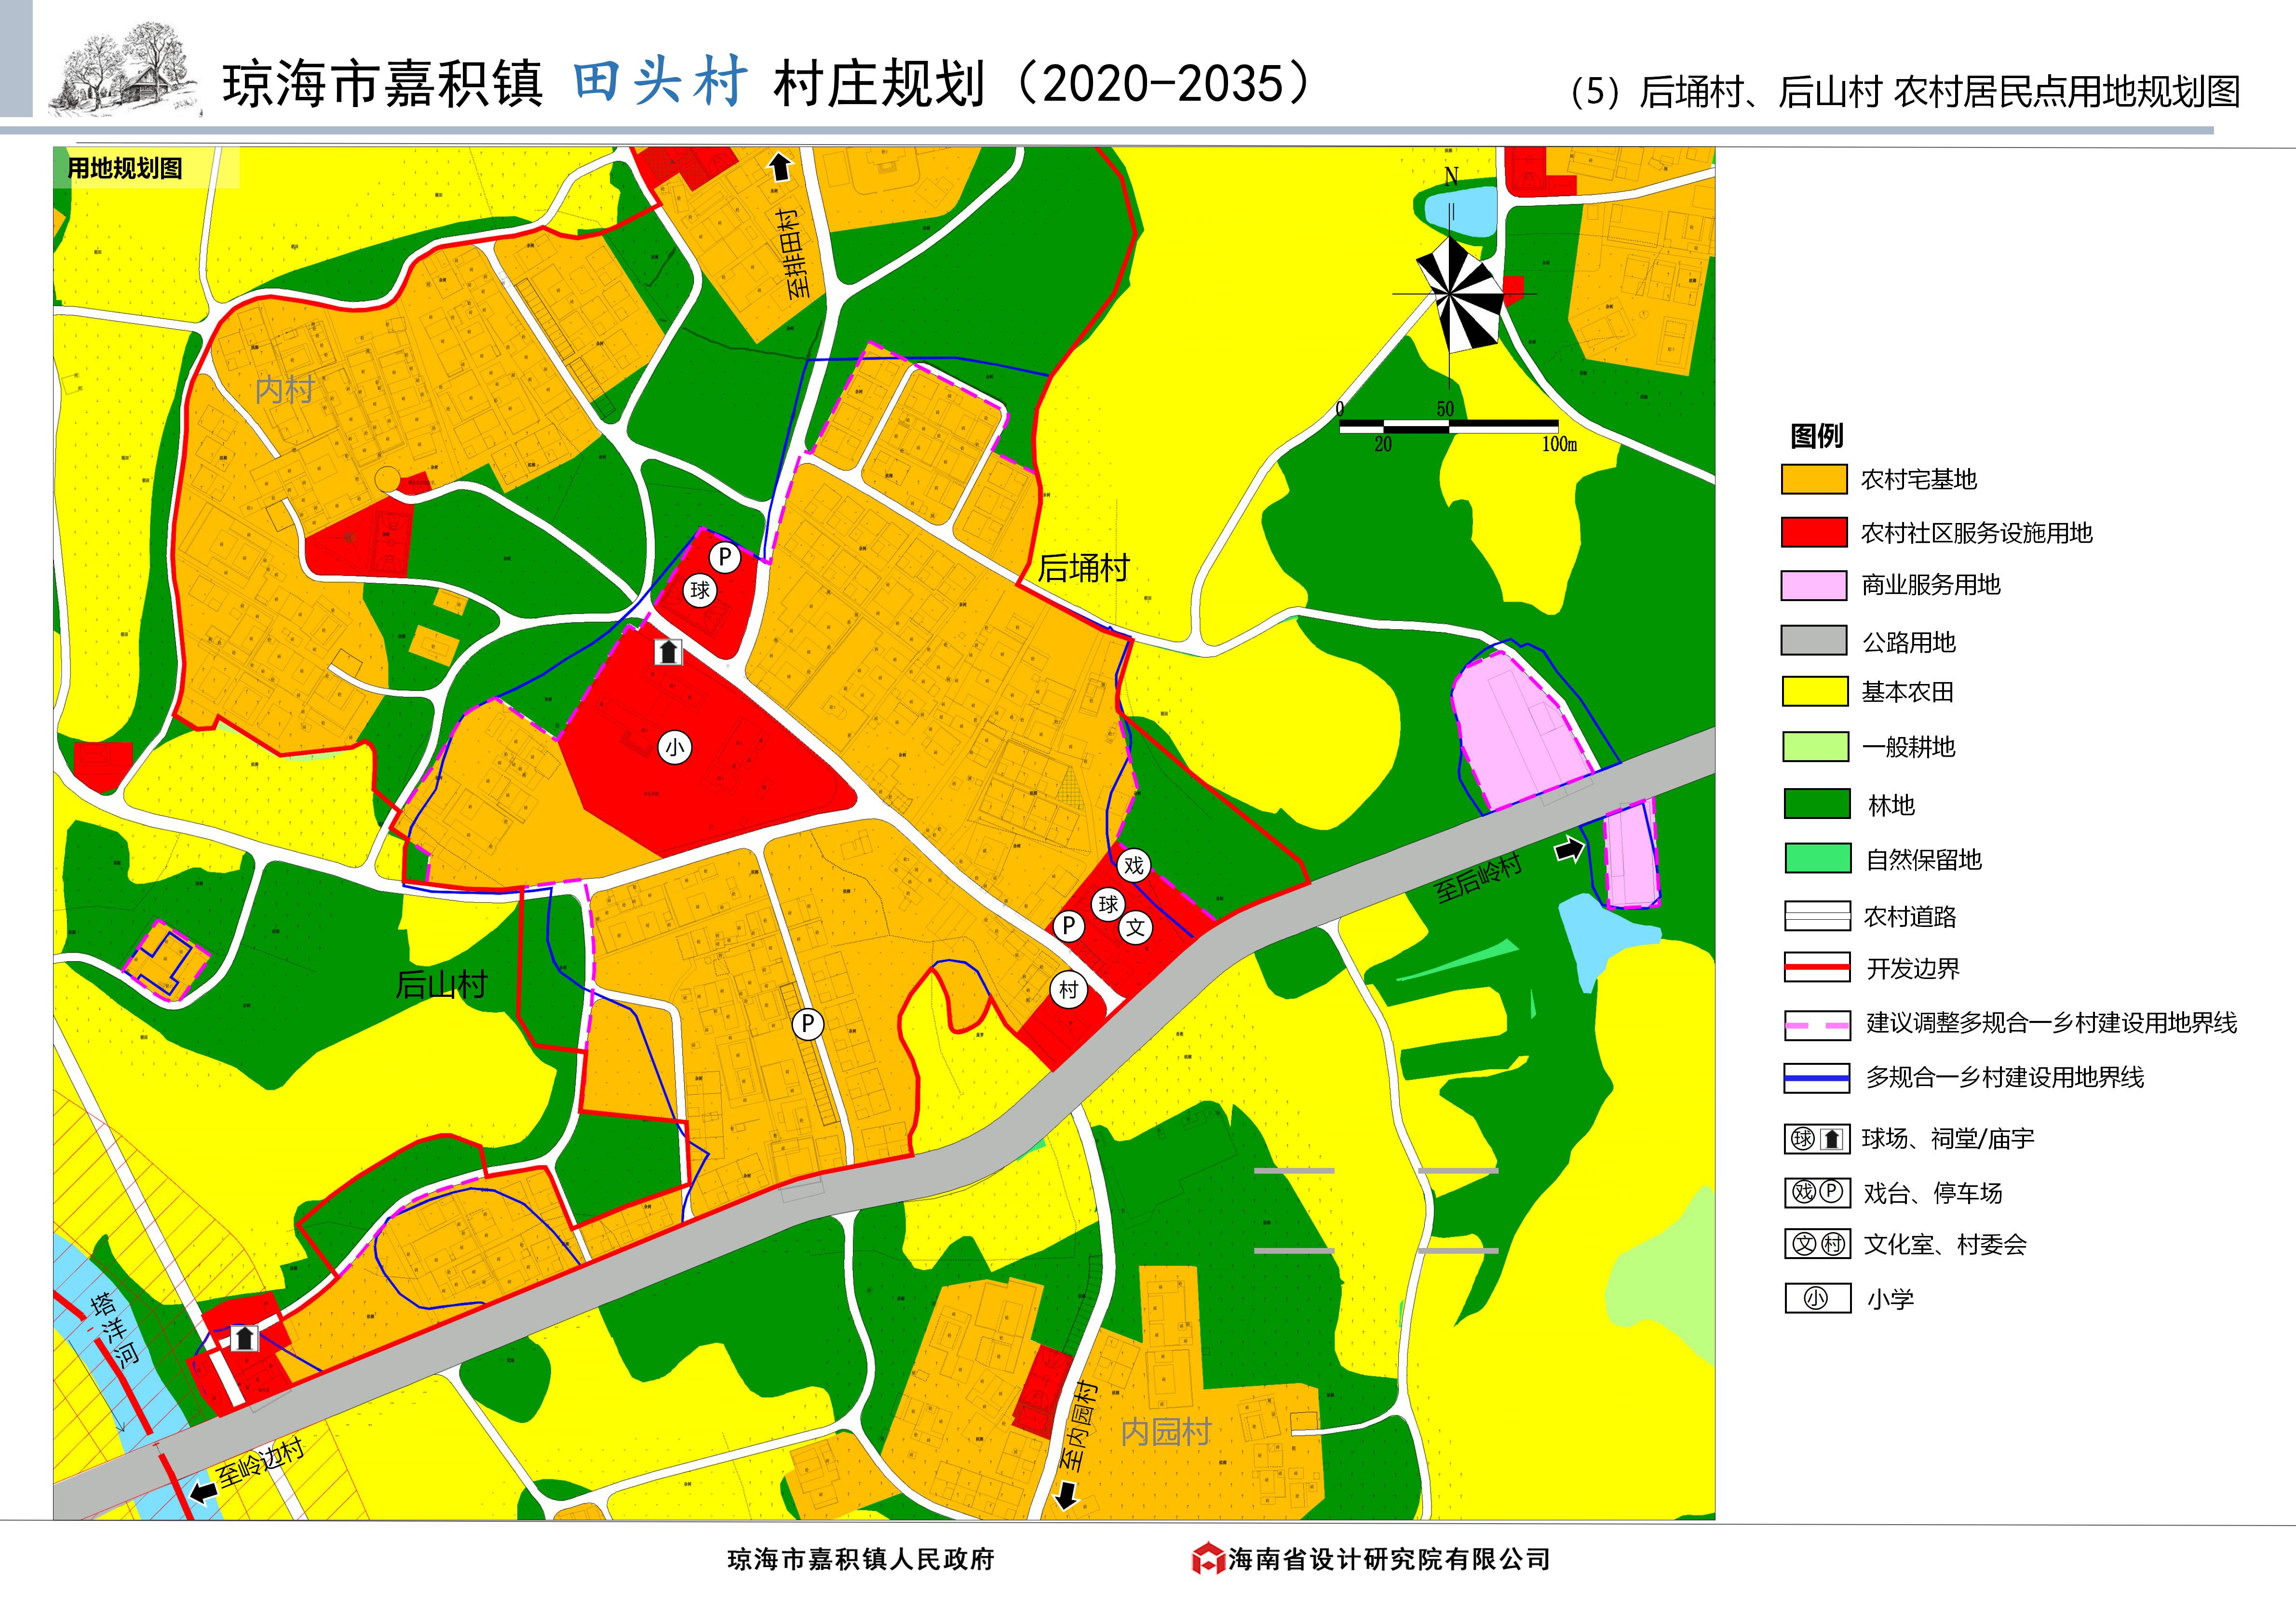Click the yellow 基本农田 legend swatch
Image resolution: width=2296 pixels, height=1623 pixels.
point(1814,691)
